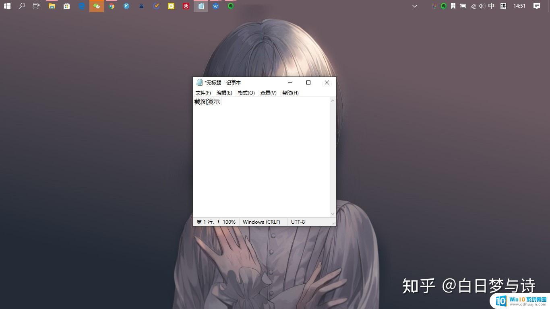The width and height of the screenshot is (550, 309).
Task: Open the dark blue bag app icon
Action: pyautogui.click(x=141, y=6)
